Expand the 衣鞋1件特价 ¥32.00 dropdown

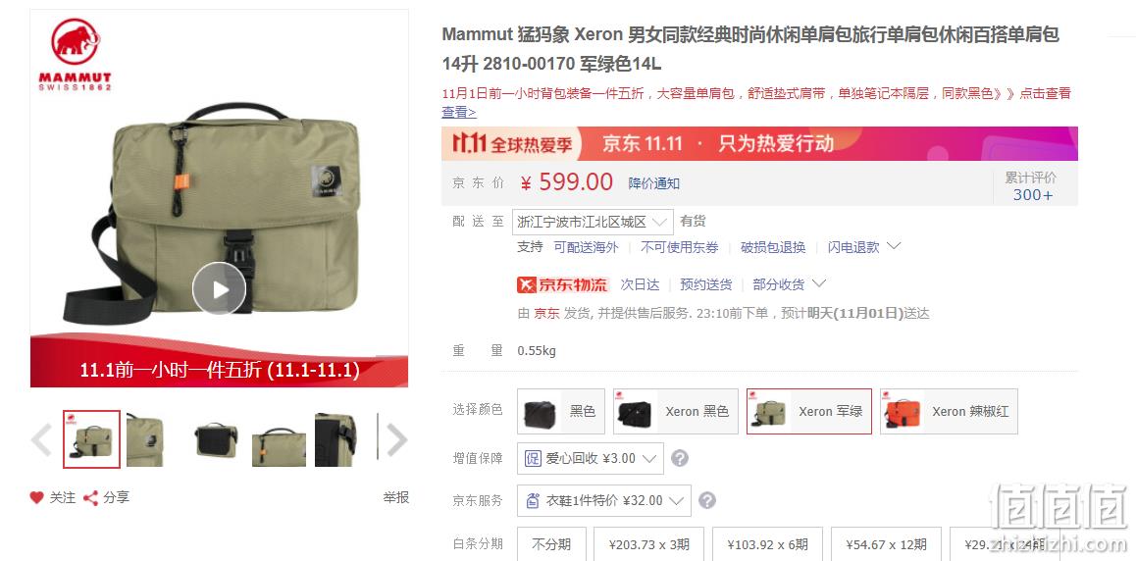[604, 500]
